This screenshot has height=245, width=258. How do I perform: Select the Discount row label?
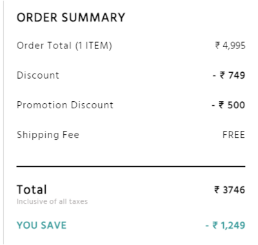[38, 75]
